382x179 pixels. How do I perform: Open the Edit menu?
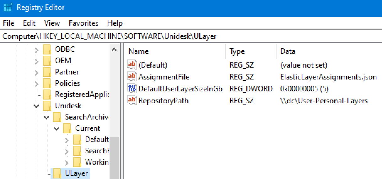click(29, 23)
